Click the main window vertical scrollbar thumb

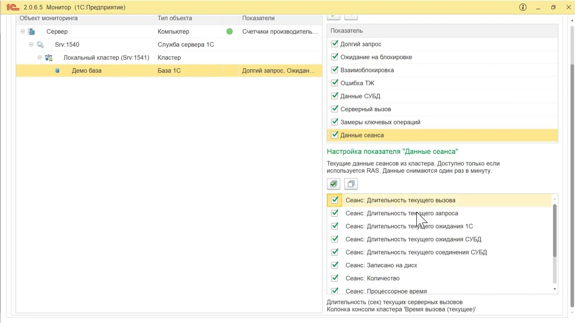[572, 185]
